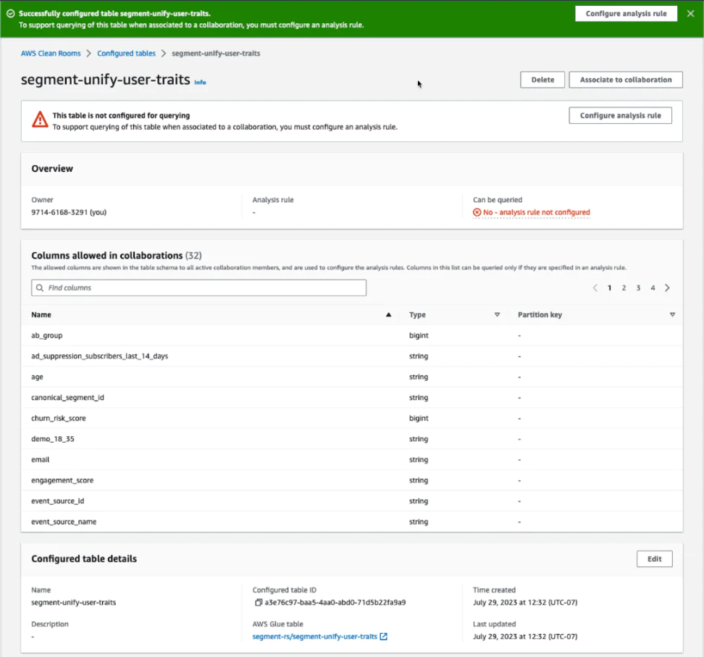Click Configure analysis rule in the green banner
The height and width of the screenshot is (657, 704).
coord(626,13)
